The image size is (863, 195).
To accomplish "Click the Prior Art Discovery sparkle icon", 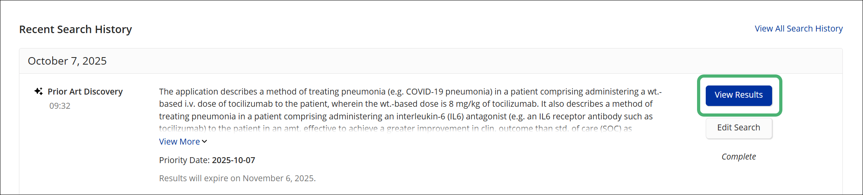I will coord(38,91).
